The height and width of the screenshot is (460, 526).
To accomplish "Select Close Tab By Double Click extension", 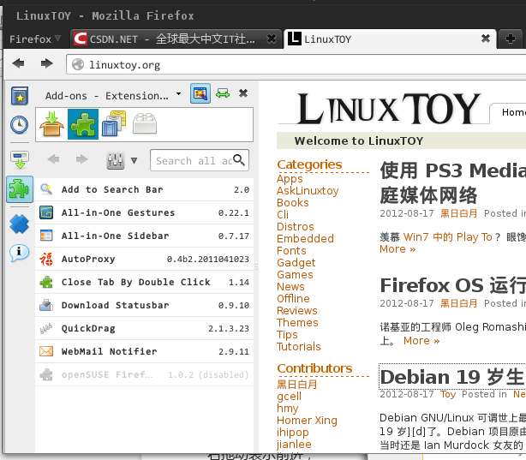I will 144,282.
